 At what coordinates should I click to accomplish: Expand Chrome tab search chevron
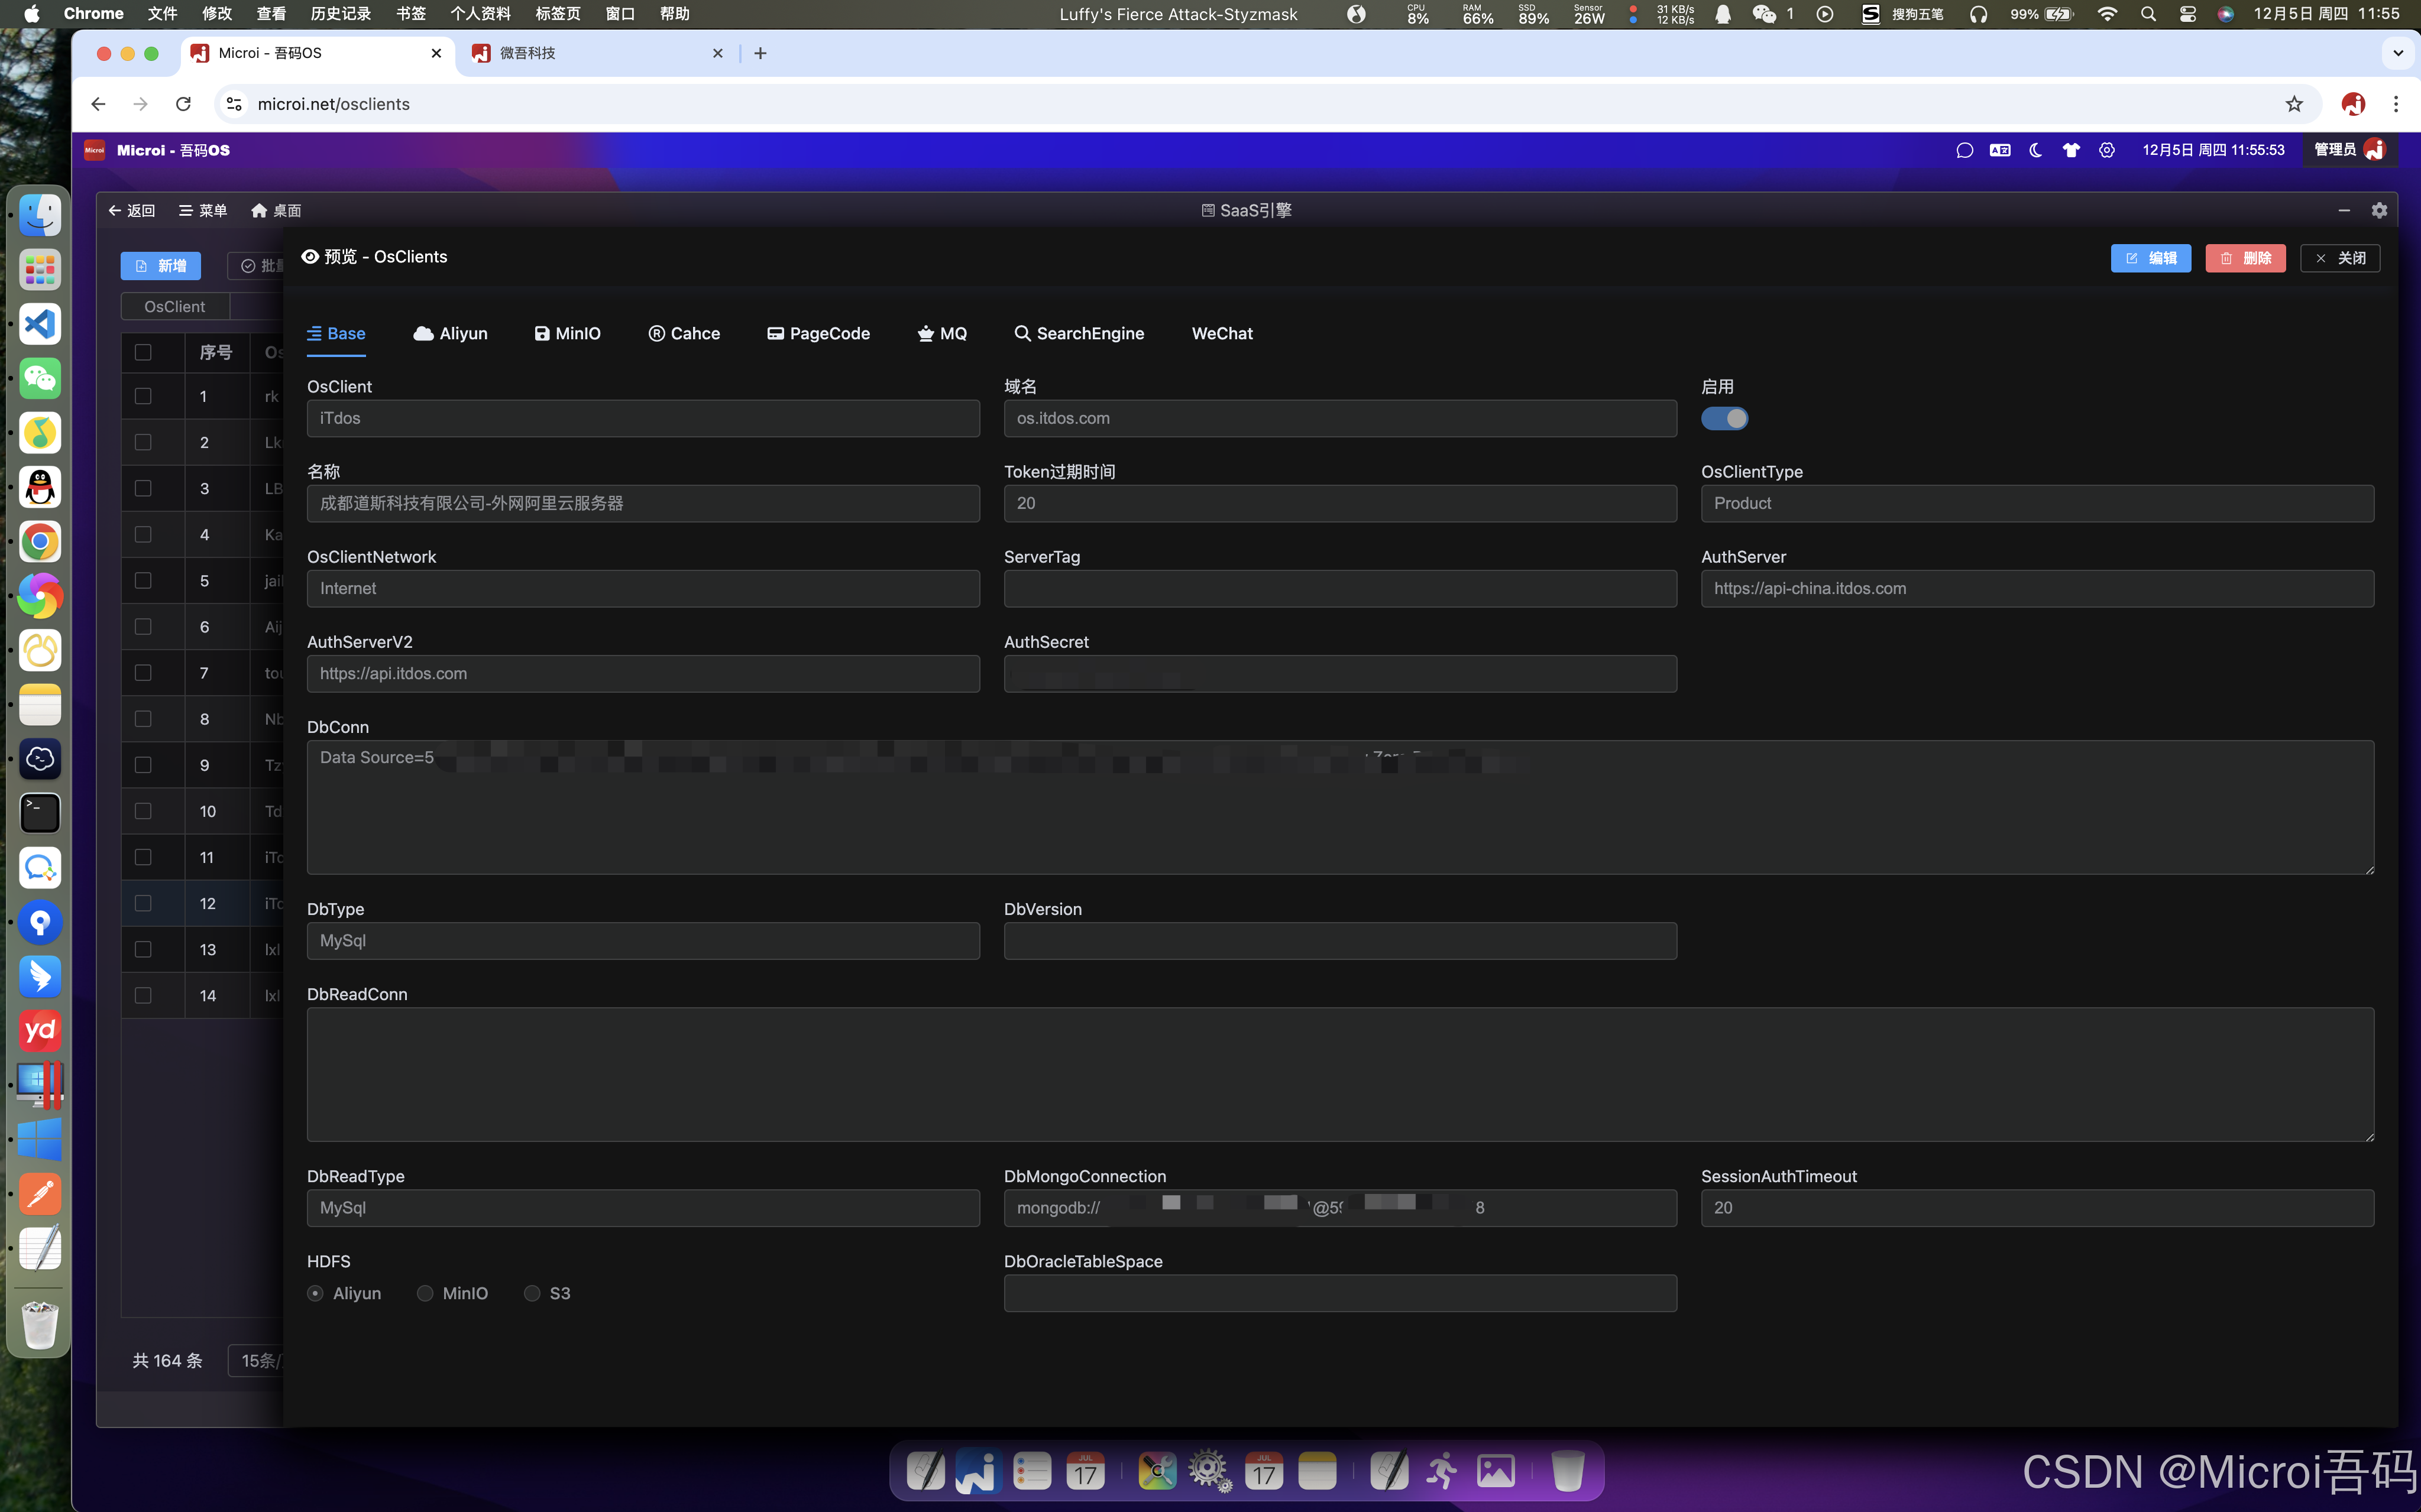[x=2398, y=53]
